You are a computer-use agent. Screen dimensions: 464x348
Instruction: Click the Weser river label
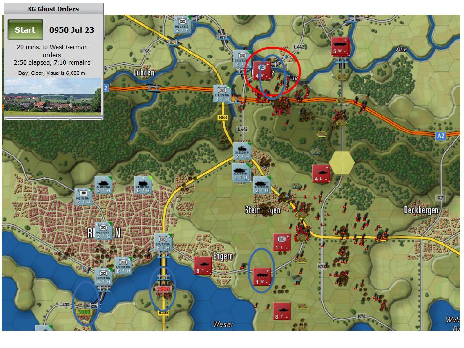coord(223,325)
